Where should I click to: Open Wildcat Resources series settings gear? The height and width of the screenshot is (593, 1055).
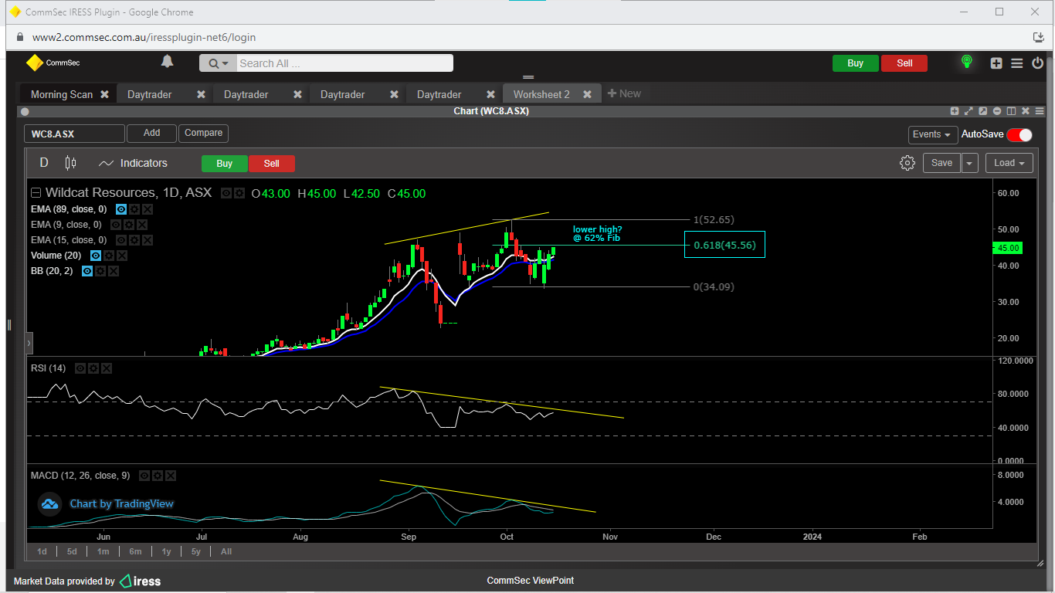click(x=239, y=193)
